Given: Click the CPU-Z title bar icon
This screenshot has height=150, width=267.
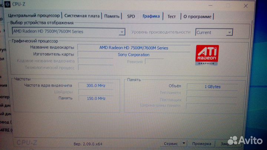Looking at the screenshot, I should pyautogui.click(x=7, y=4).
